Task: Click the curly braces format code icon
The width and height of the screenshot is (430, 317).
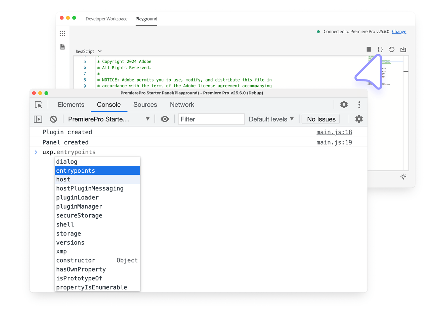Action: pyautogui.click(x=380, y=49)
